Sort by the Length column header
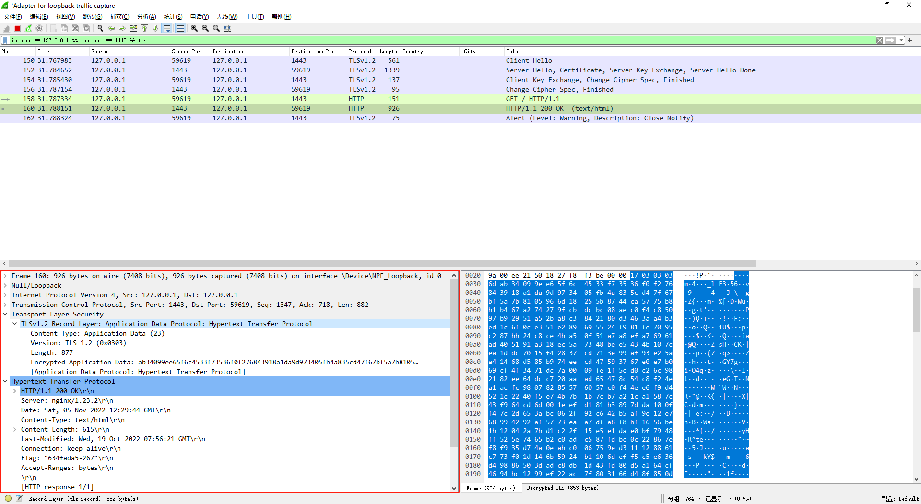This screenshot has width=921, height=504. [388, 51]
